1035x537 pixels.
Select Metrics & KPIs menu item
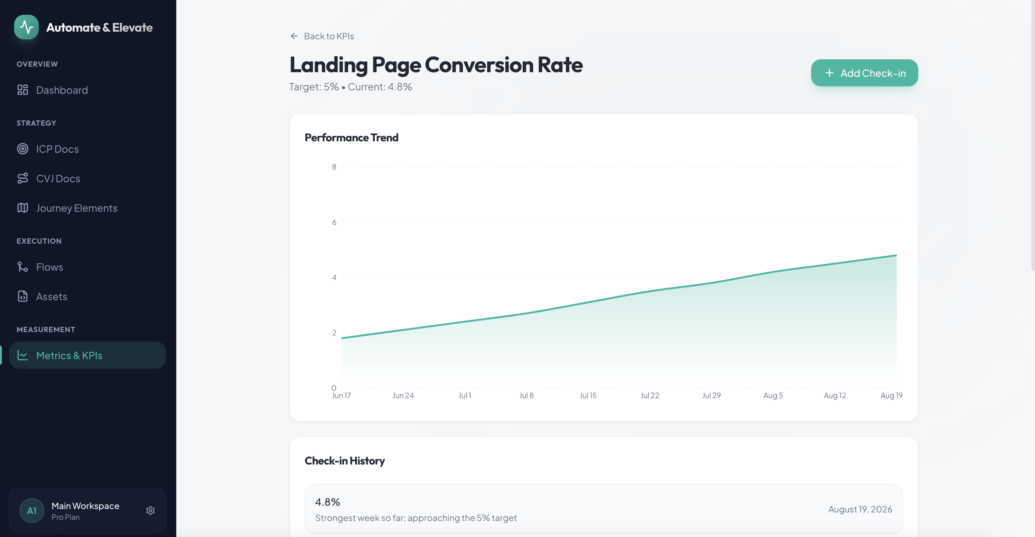87,355
